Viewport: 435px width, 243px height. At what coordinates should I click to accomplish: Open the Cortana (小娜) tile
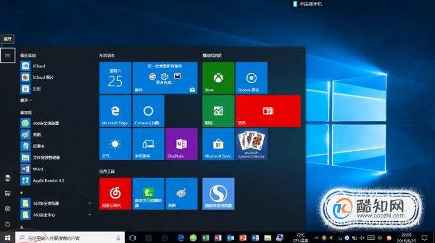pos(148,111)
